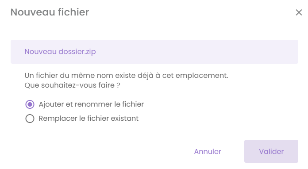
Task: Select the 'Ajouter et renommer le fichier' radio button
Action: [x=30, y=104]
